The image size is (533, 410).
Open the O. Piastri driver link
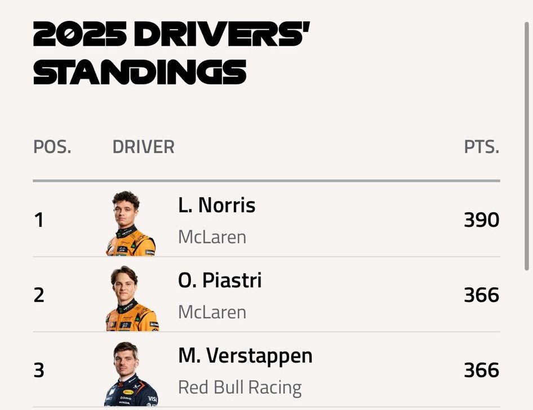coord(220,280)
